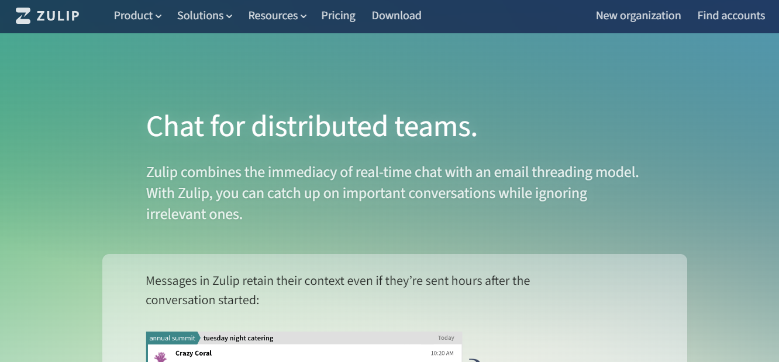
Task: Click Crazy Coral's purple avatar icon
Action: pyautogui.click(x=160, y=356)
